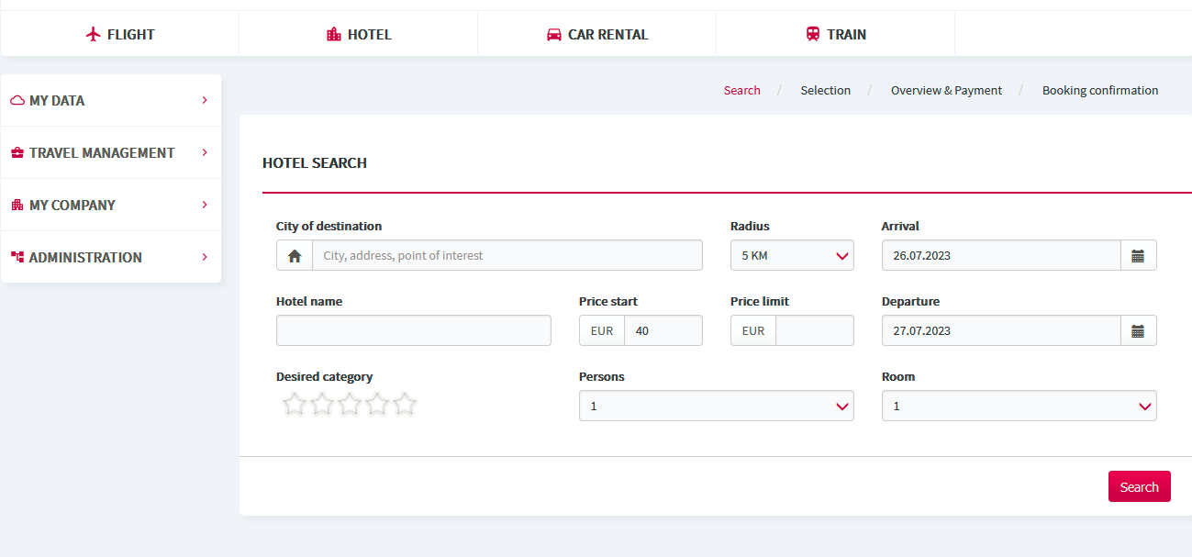
Task: Open the Radius dropdown showing 5 KM
Action: [792, 256]
